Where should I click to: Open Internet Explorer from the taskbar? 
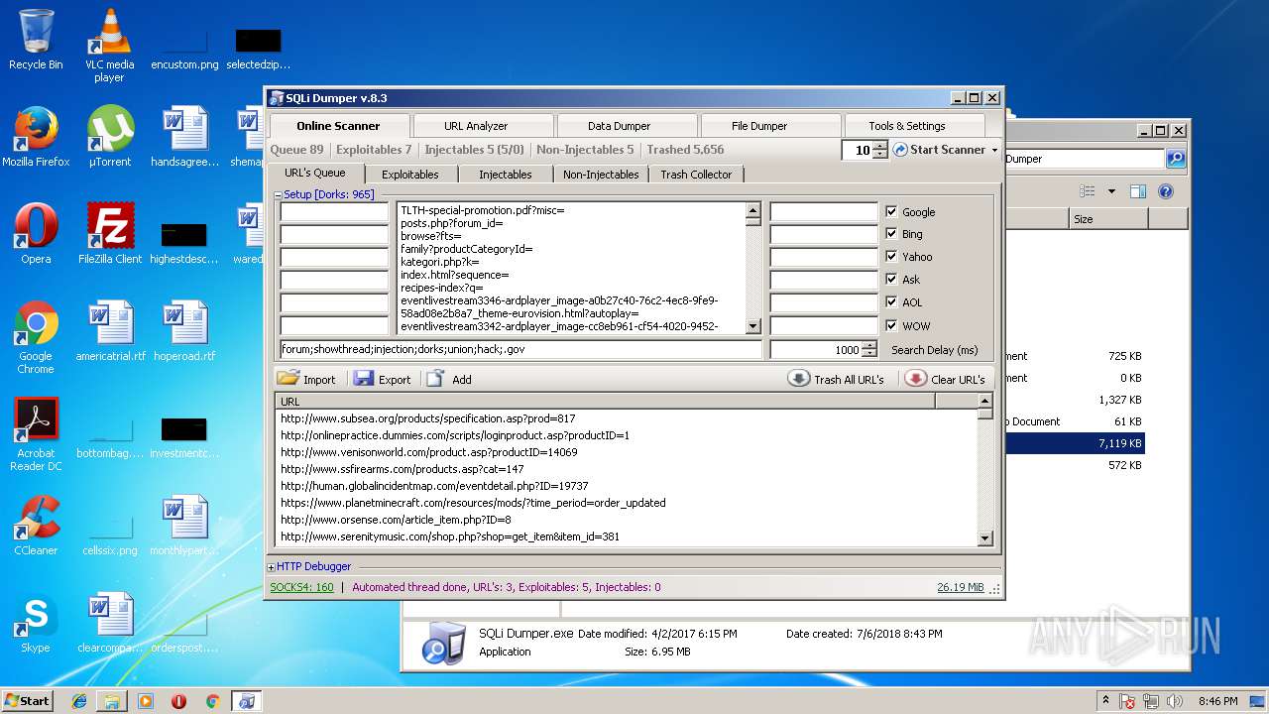(x=79, y=701)
